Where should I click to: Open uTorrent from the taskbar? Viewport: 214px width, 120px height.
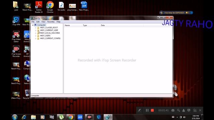pyautogui.click(x=61, y=117)
